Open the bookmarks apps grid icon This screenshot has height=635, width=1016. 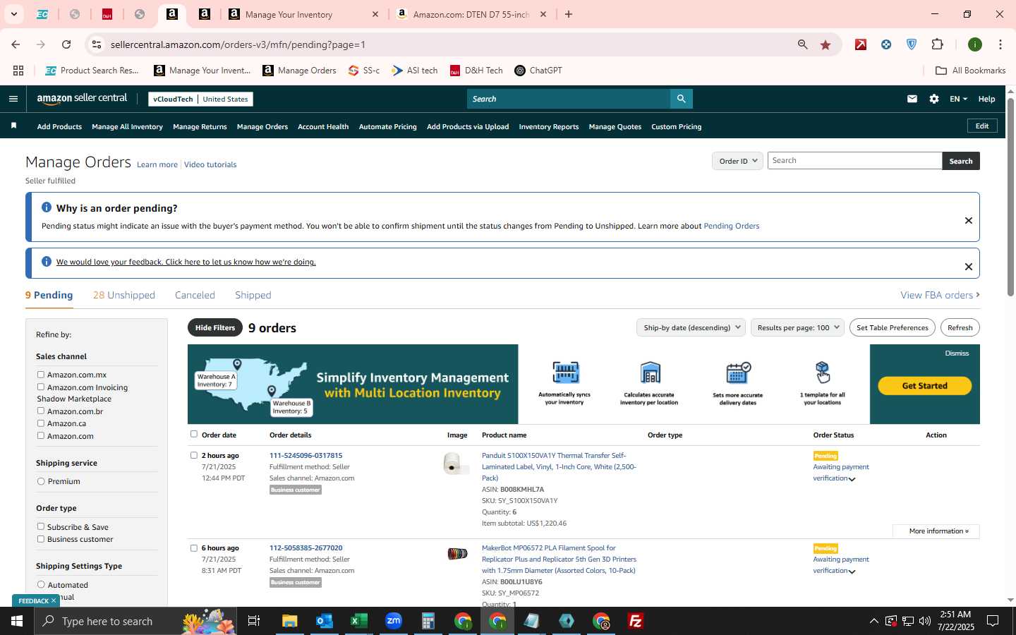pos(18,71)
